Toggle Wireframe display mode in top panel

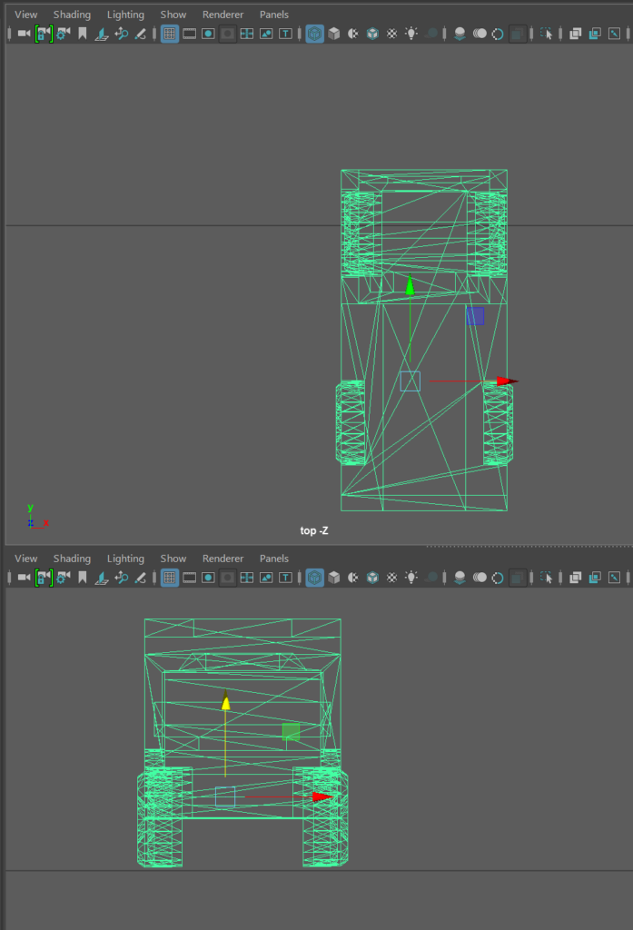314,34
